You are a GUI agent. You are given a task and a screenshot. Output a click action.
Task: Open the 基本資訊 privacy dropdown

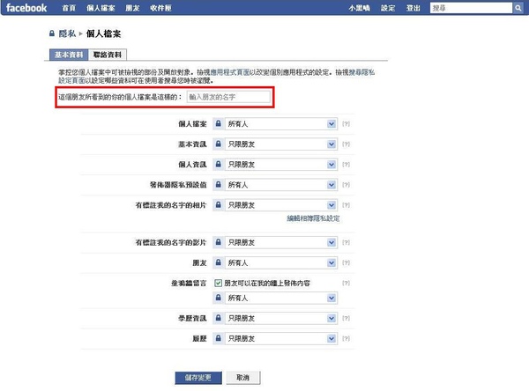pyautogui.click(x=281, y=144)
